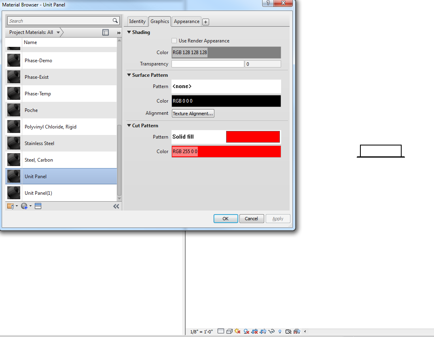Select the rectangle element in drawing view
The width and height of the screenshot is (434, 337).
[381, 151]
